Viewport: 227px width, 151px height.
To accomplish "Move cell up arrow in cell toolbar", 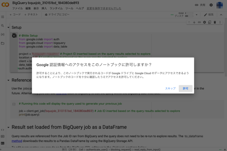I will 189,22.
